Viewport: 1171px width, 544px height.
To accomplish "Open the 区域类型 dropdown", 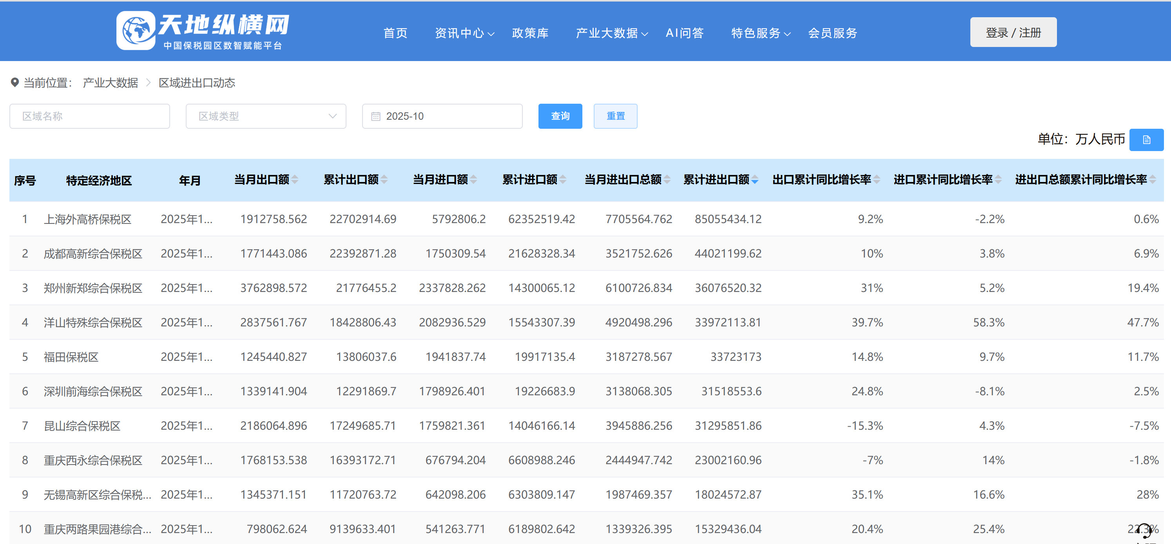I will 265,117.
